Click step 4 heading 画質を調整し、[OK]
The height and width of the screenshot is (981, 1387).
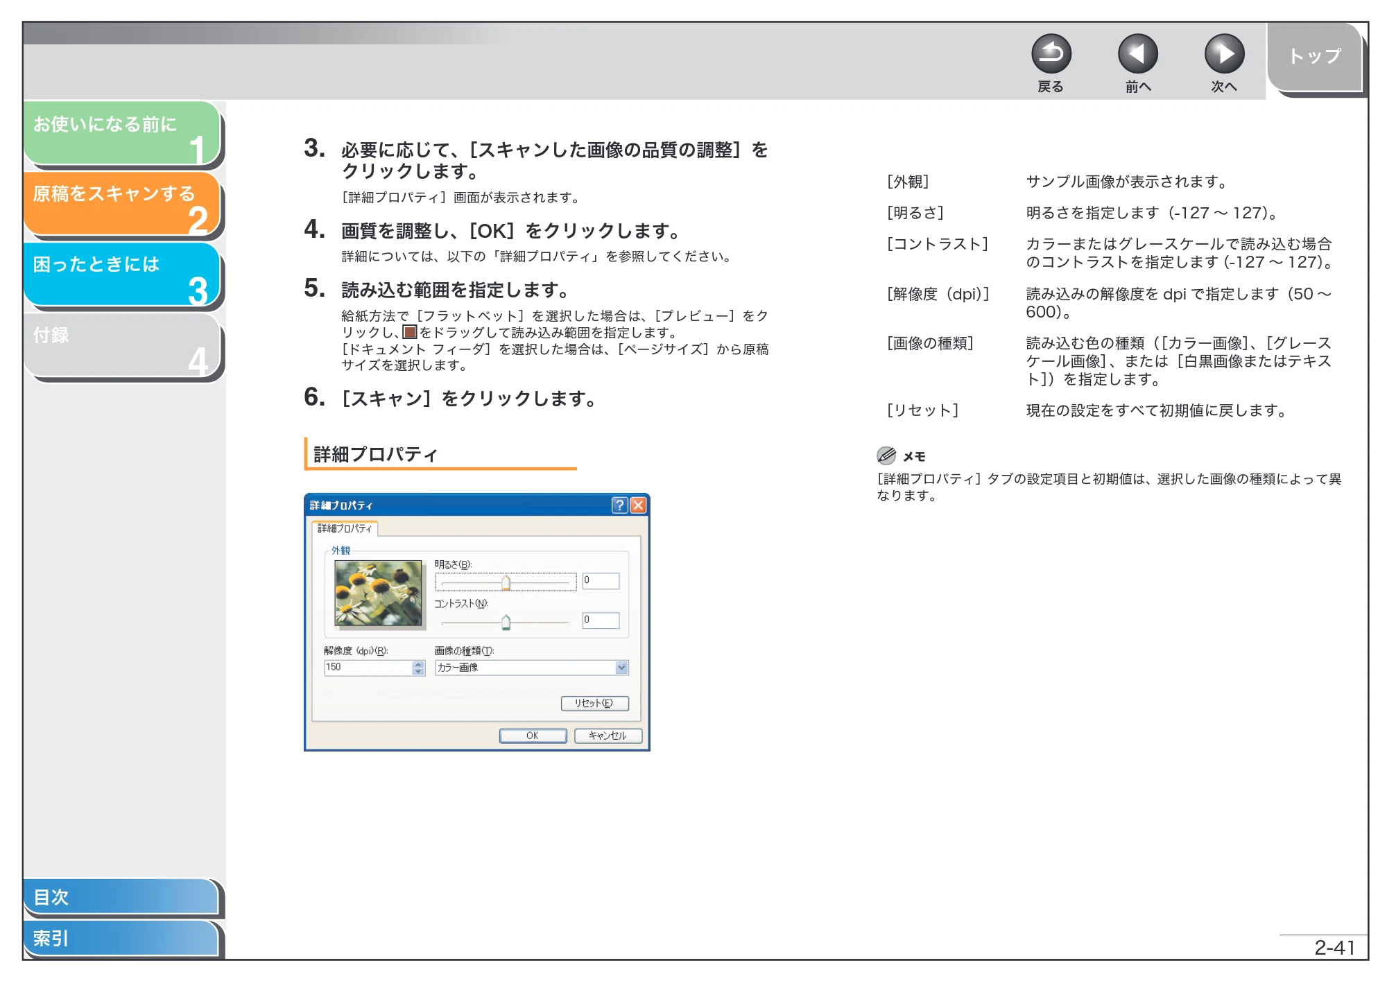510,231
